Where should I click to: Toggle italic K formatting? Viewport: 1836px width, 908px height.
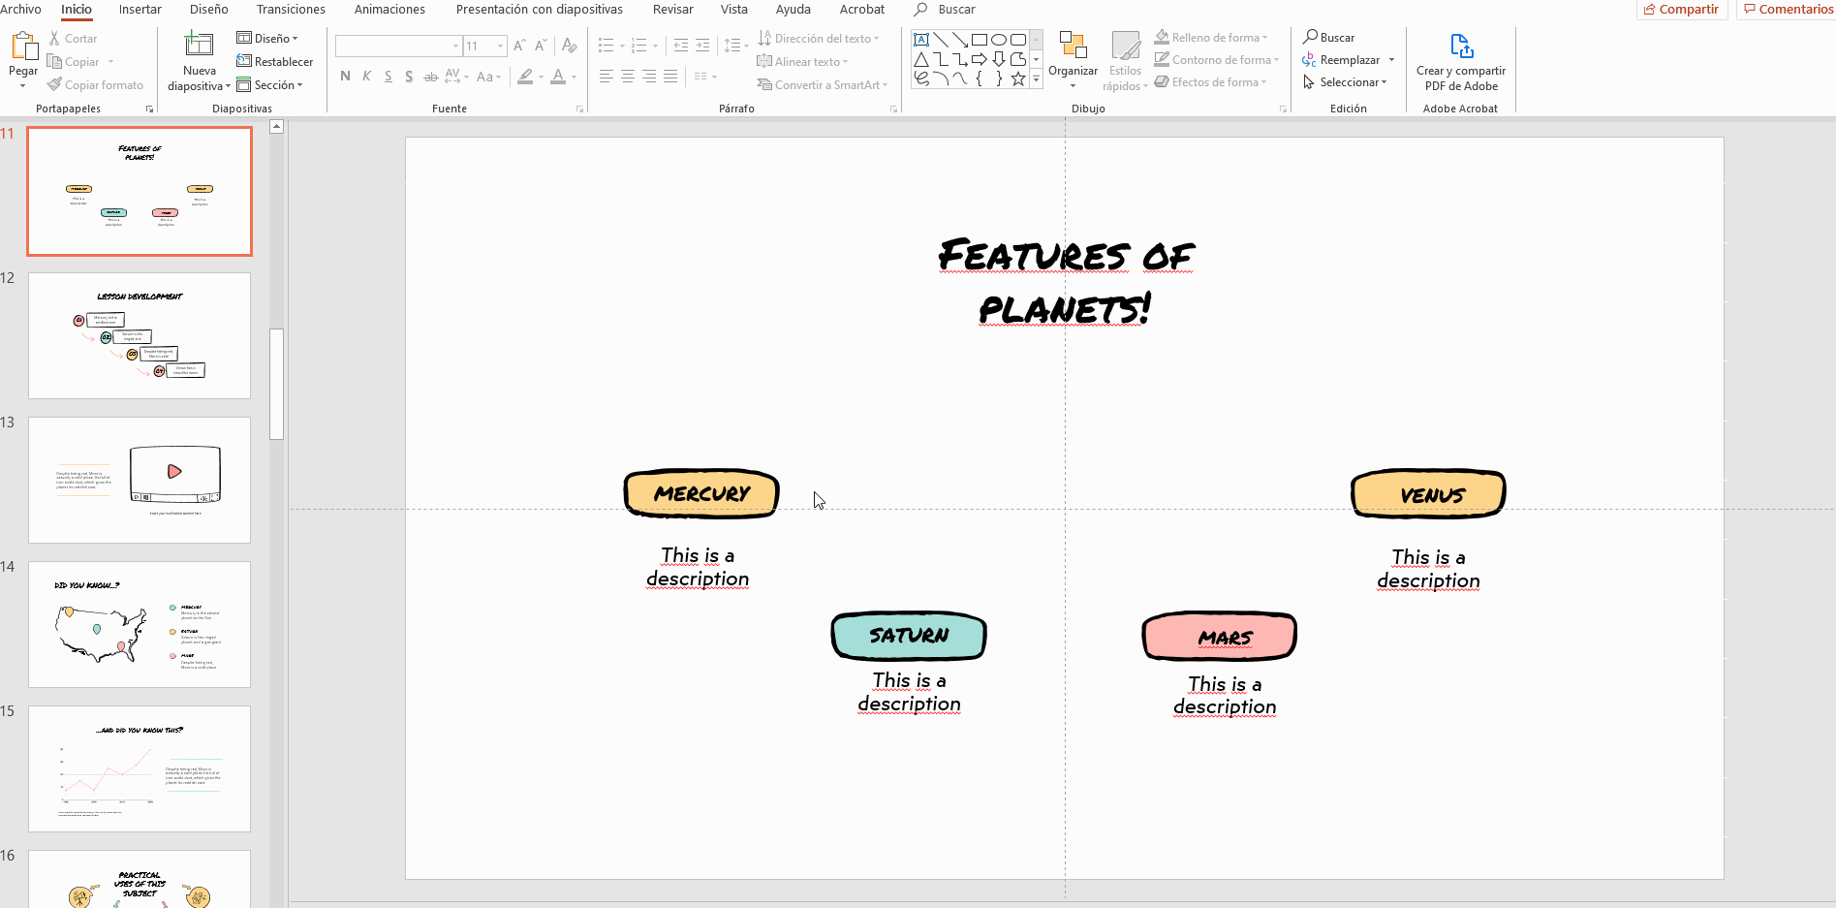[x=366, y=77]
